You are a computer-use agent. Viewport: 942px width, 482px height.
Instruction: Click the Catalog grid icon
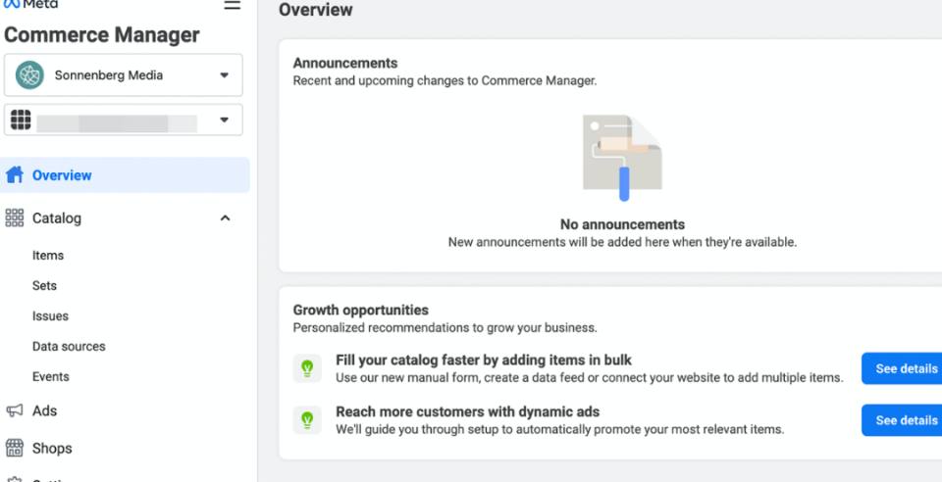15,217
